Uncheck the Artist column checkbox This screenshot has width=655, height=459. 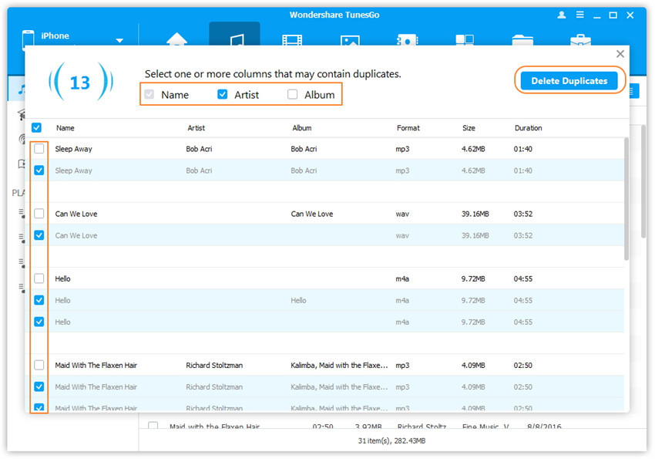click(x=223, y=95)
